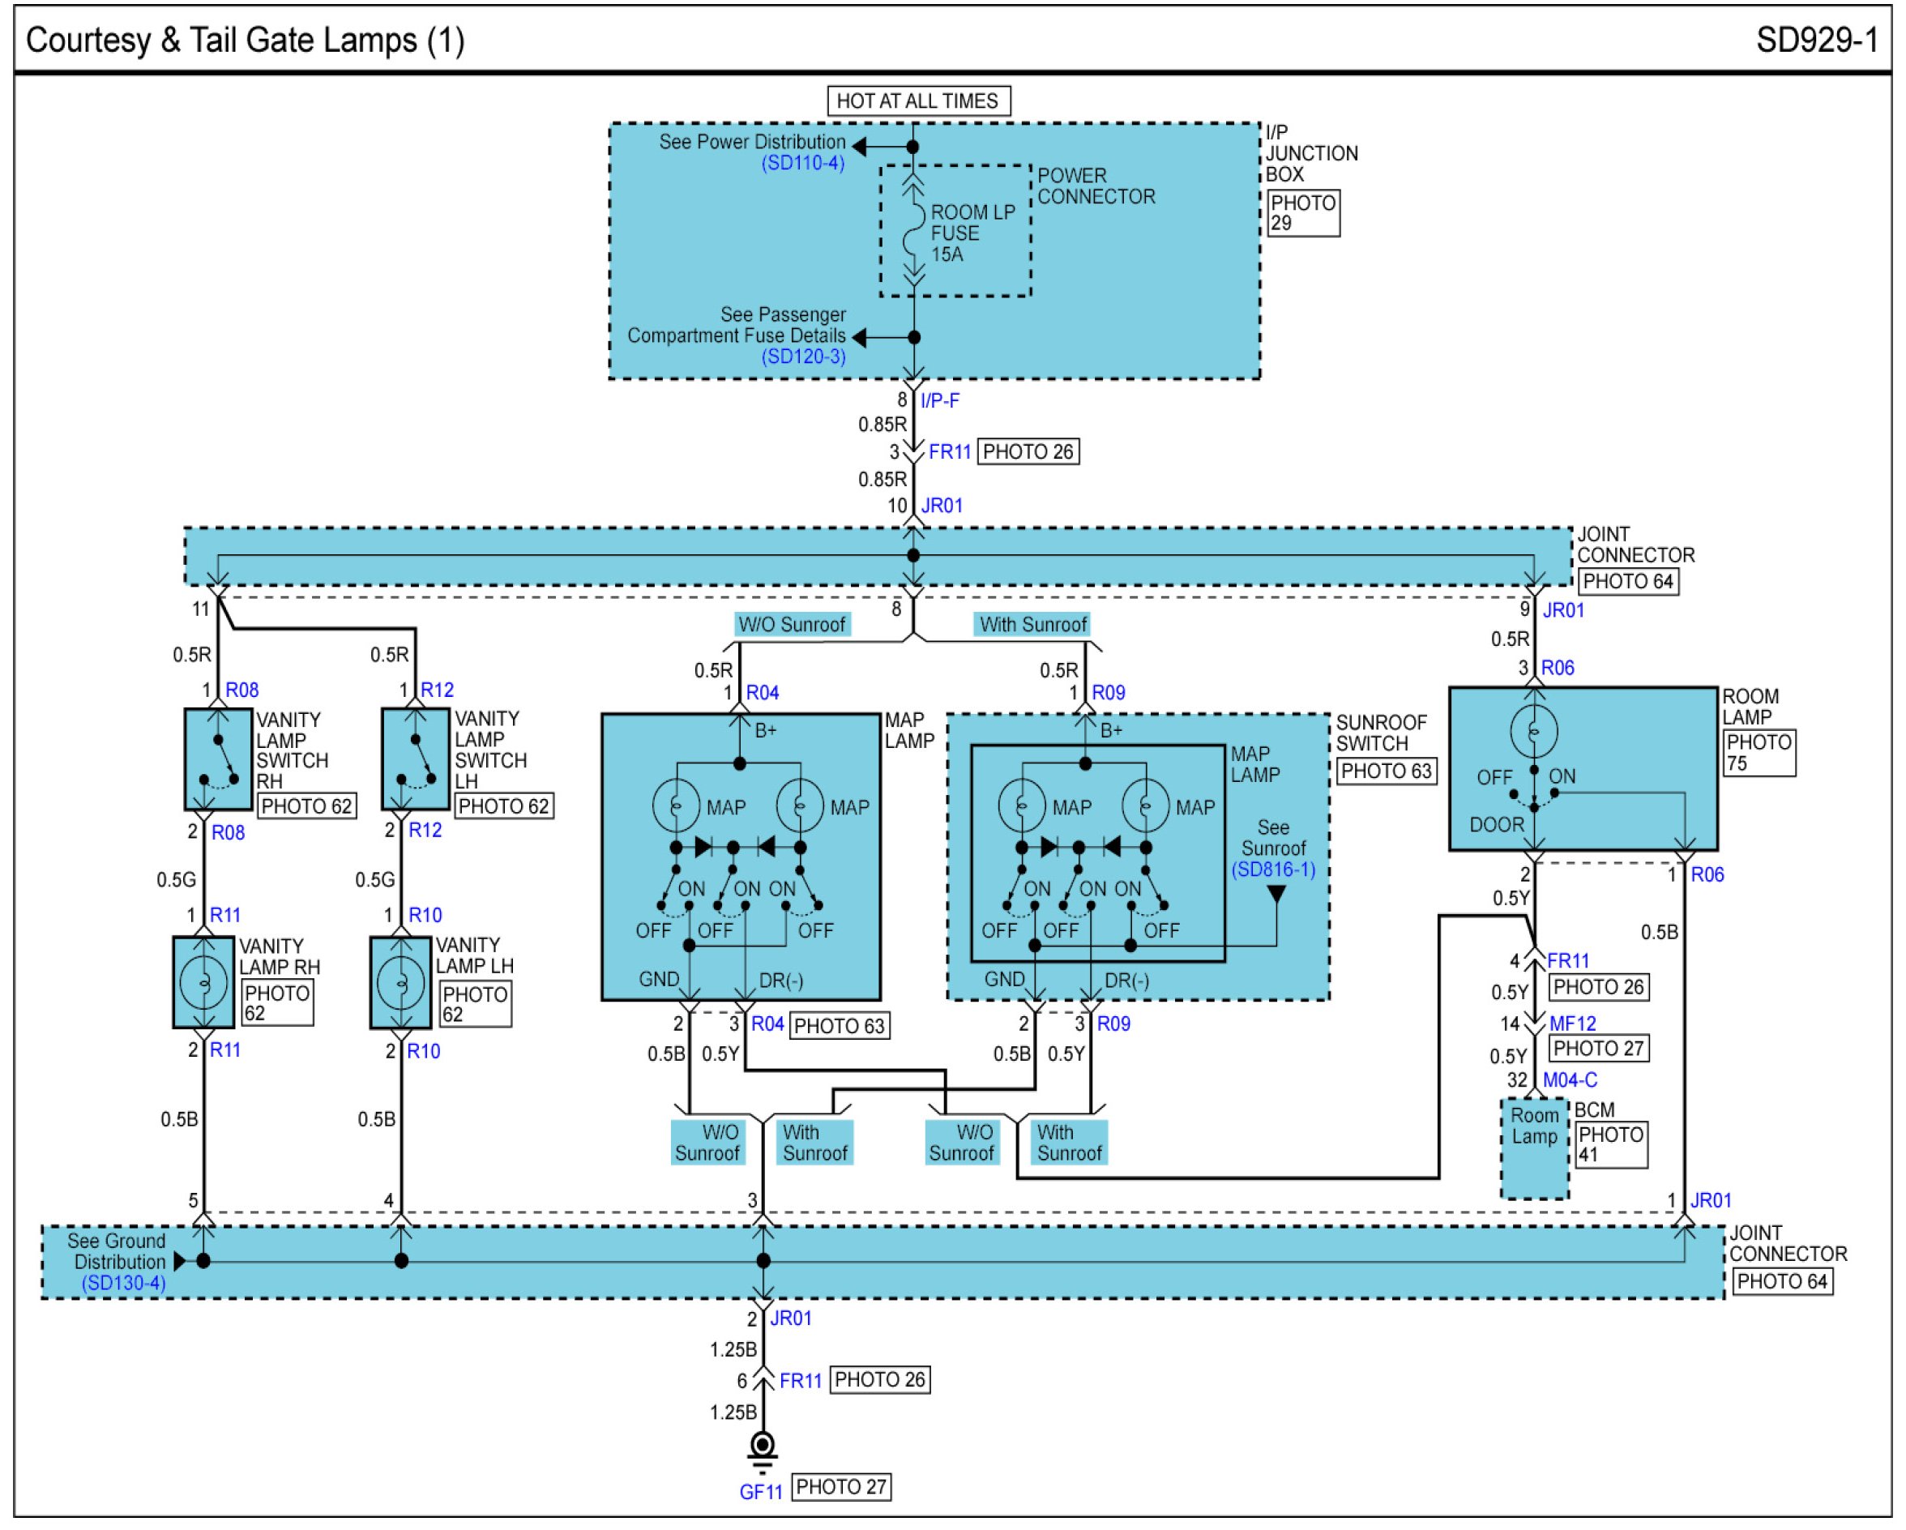Click the Room LP Fuse 15A symbol
Screen dimensions: 1906x1530
tap(914, 234)
